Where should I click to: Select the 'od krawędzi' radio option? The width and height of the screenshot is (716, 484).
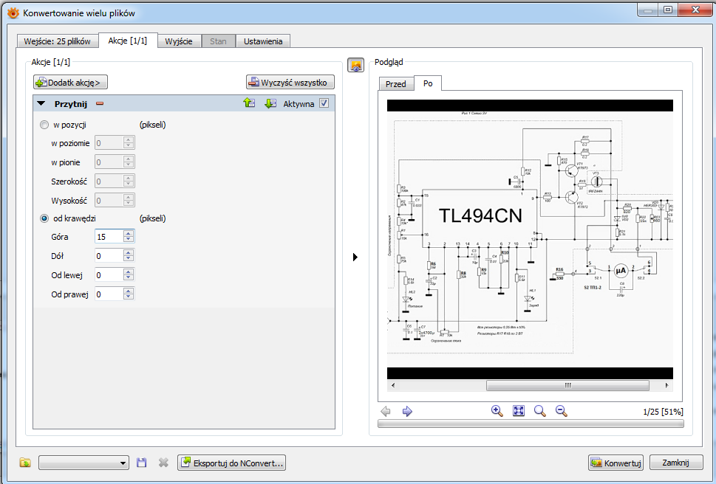(x=44, y=218)
